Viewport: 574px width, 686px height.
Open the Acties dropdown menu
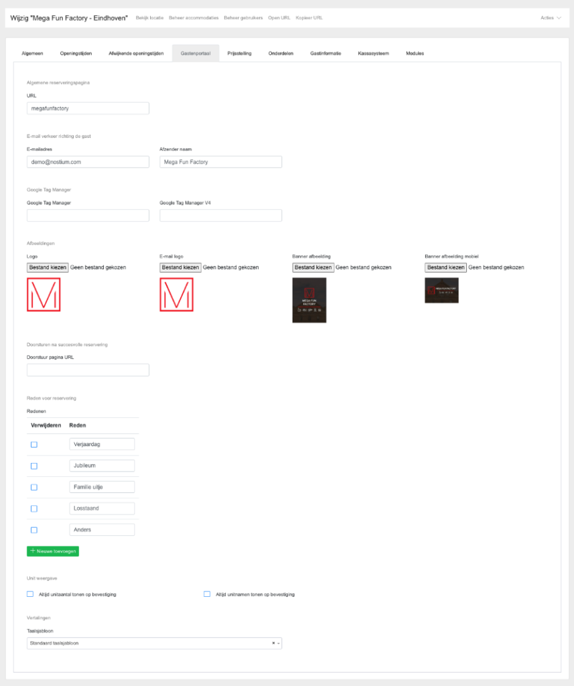coord(550,17)
